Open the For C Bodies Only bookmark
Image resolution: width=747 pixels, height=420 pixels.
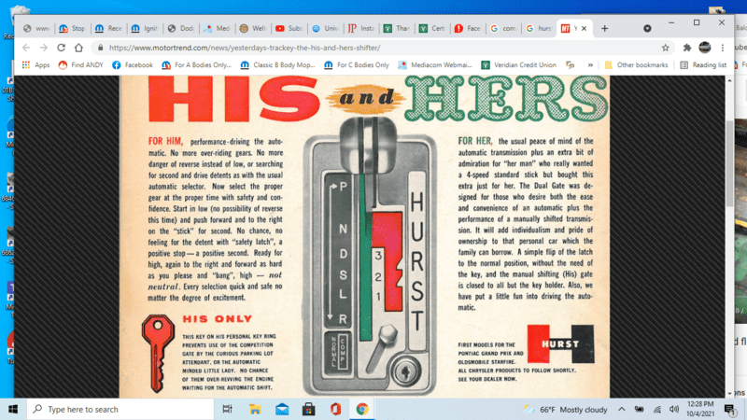pyautogui.click(x=357, y=64)
